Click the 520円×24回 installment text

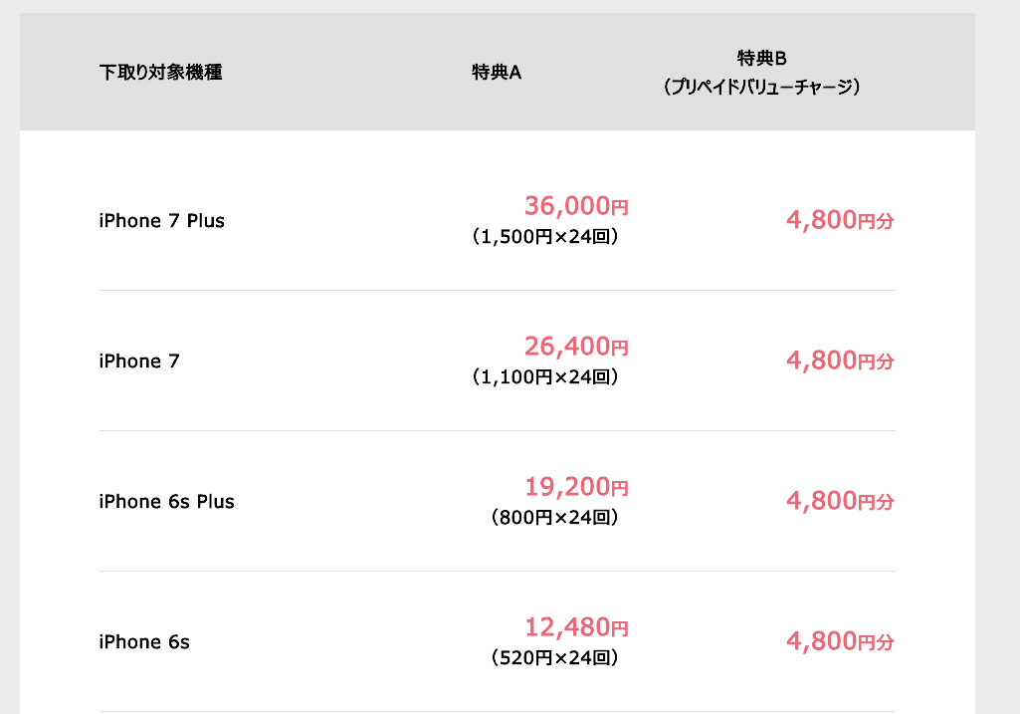[555, 658]
